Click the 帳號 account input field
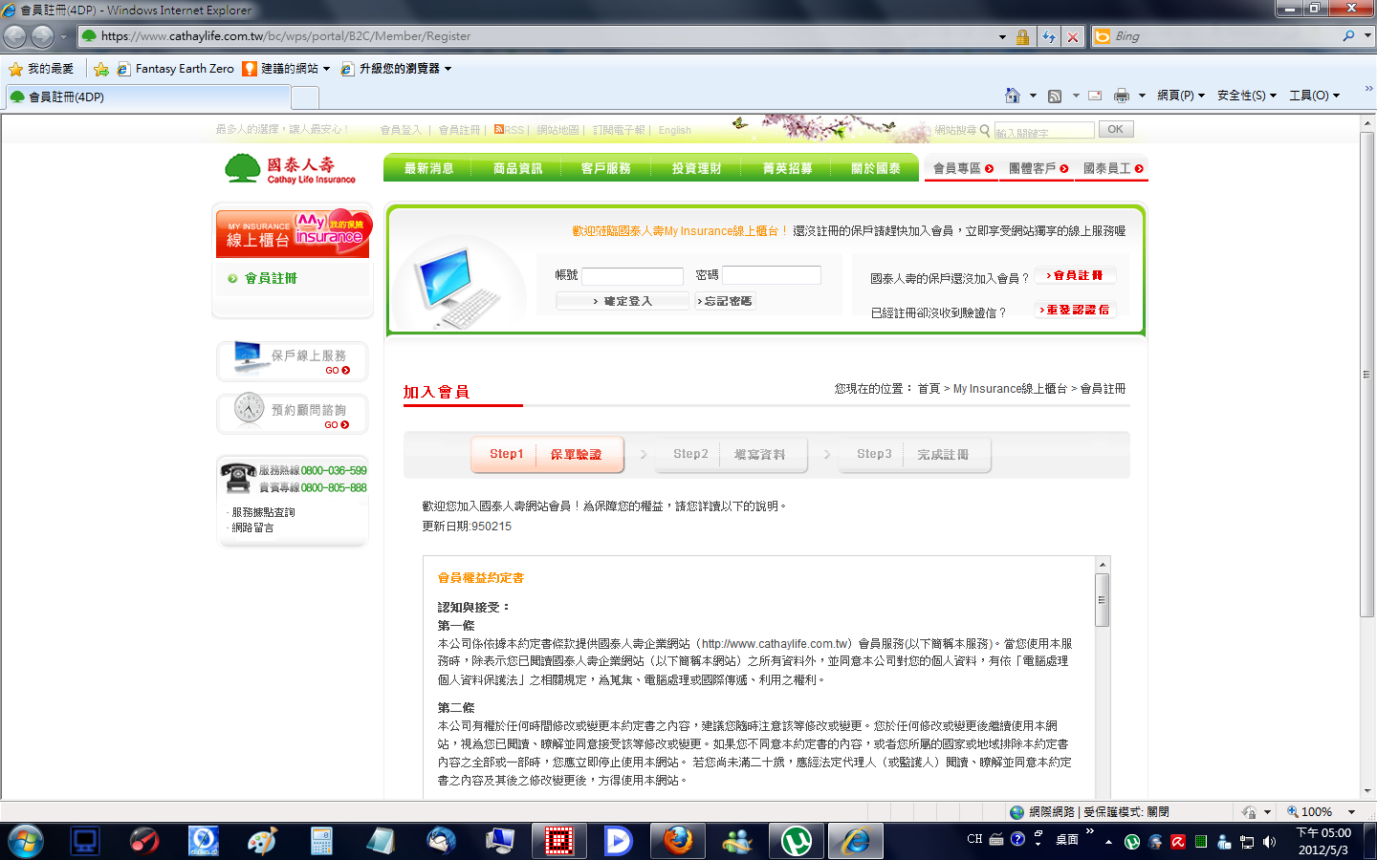 tap(632, 276)
